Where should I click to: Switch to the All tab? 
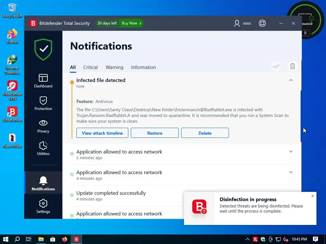(x=73, y=67)
